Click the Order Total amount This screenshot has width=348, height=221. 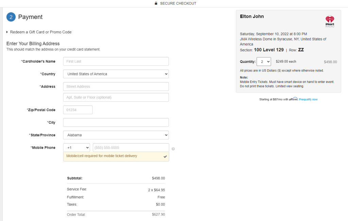coord(158,215)
